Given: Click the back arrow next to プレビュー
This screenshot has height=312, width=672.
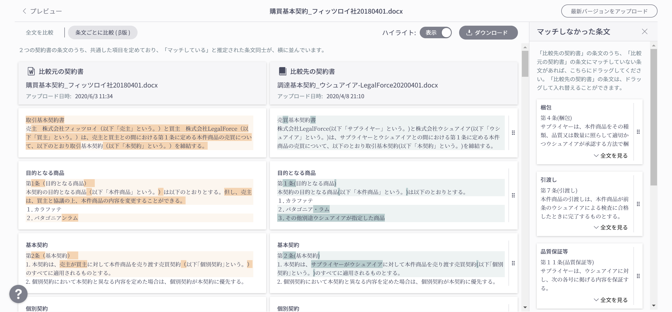Looking at the screenshot, I should (24, 11).
